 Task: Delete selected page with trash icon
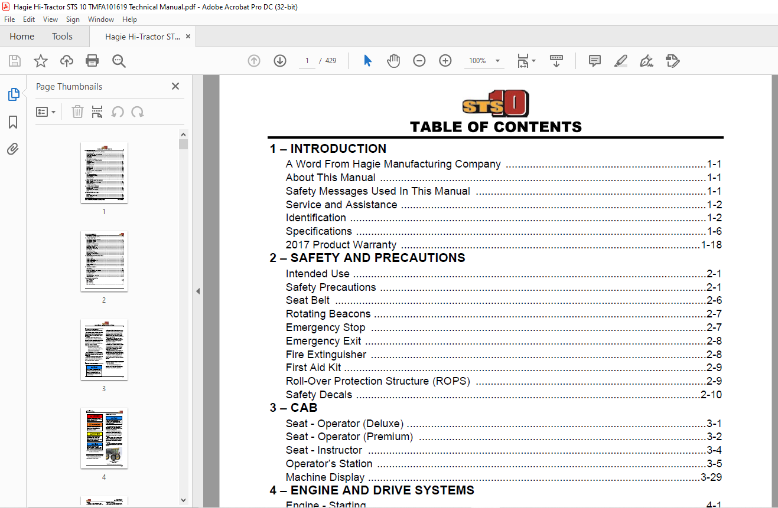point(77,112)
